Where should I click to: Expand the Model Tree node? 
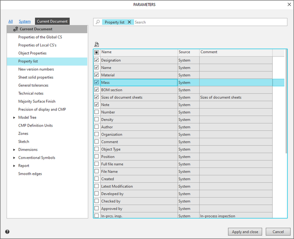(14, 117)
